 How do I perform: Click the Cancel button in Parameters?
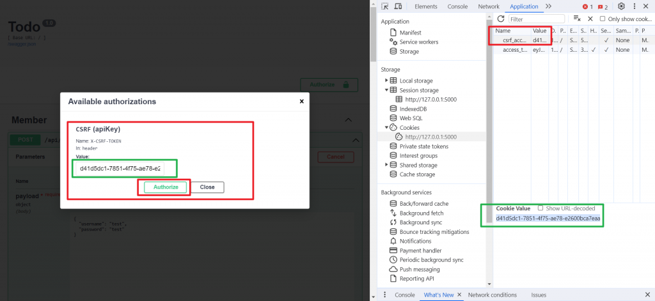pyautogui.click(x=336, y=157)
